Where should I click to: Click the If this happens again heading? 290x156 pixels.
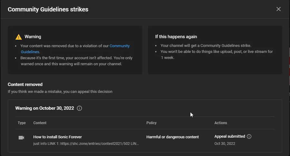point(176,37)
